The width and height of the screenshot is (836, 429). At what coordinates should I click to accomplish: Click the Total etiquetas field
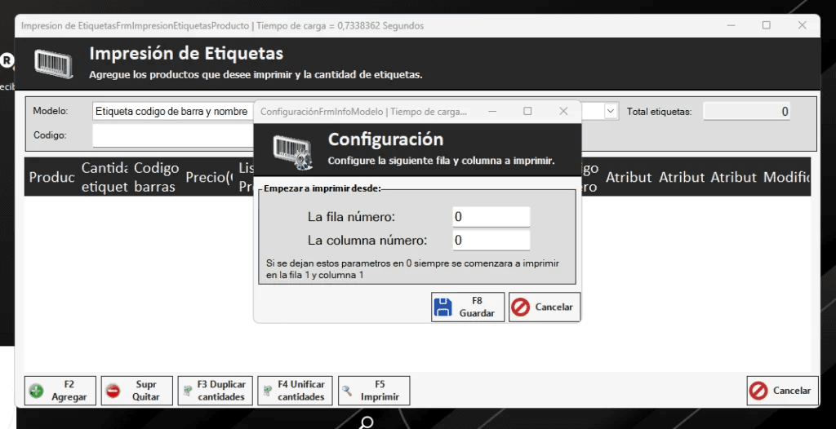tap(746, 111)
